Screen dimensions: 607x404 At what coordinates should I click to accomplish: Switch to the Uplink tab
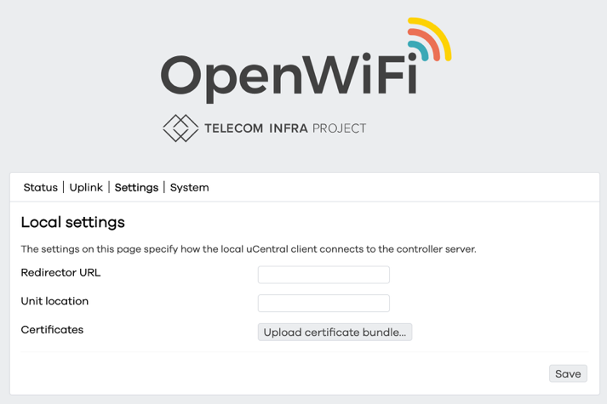86,187
